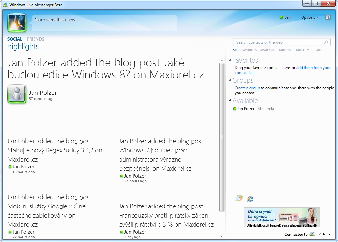
Task: Click the highlights scroll-up arrow
Action: pos(222,60)
